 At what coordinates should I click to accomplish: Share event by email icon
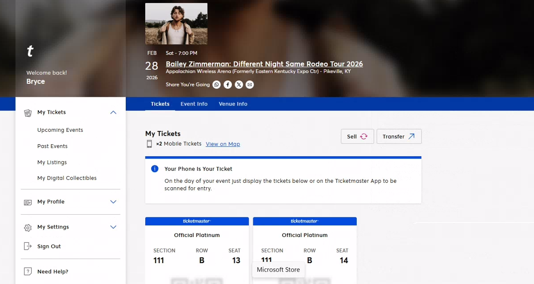[x=250, y=84]
